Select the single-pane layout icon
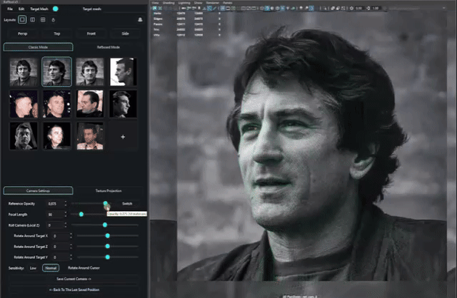The height and width of the screenshot is (298, 457). click(x=23, y=19)
